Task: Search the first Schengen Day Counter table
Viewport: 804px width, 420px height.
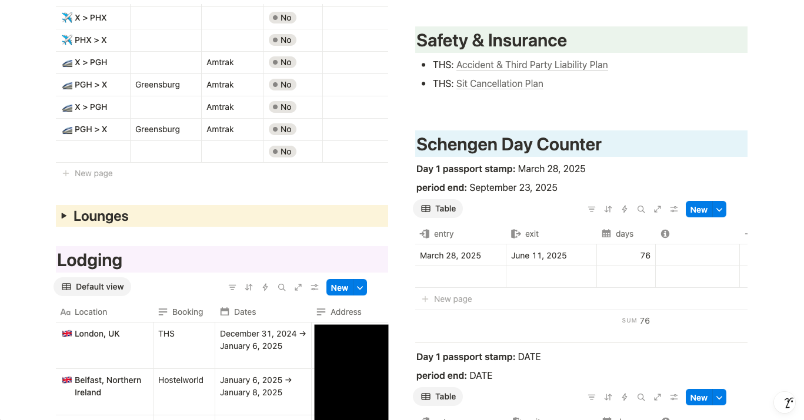Action: click(641, 209)
